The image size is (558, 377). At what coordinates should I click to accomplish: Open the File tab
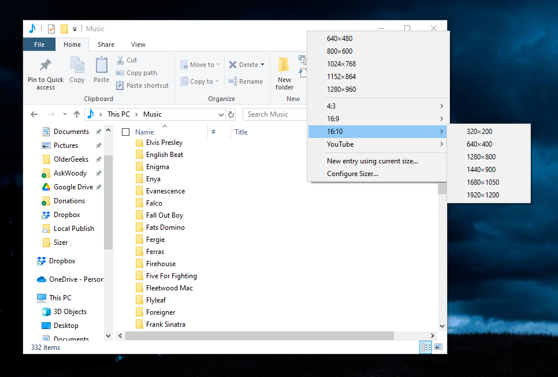pyautogui.click(x=39, y=44)
